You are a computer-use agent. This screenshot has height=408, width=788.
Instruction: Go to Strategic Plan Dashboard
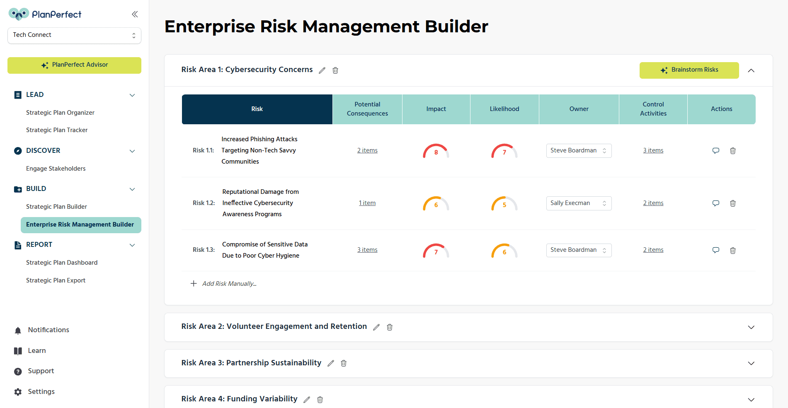[x=62, y=263]
